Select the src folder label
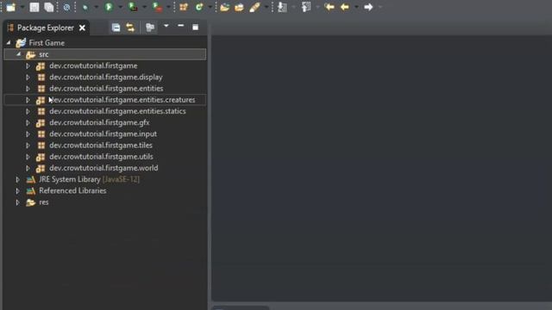Viewport: 552px width, 310px height. [x=44, y=54]
